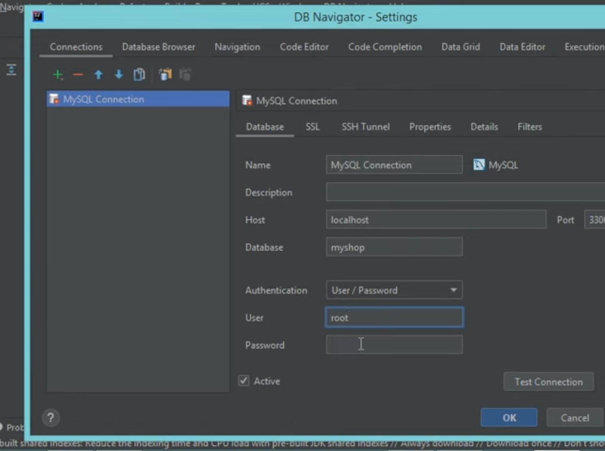The height and width of the screenshot is (451, 605).
Task: Open the Navigation settings tab
Action: pyautogui.click(x=237, y=47)
